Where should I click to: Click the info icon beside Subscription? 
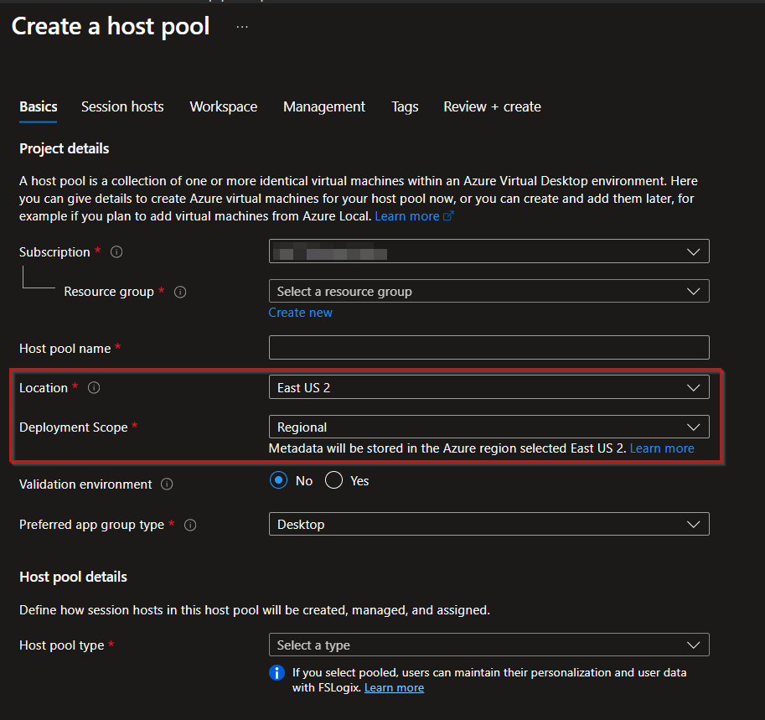(x=116, y=252)
